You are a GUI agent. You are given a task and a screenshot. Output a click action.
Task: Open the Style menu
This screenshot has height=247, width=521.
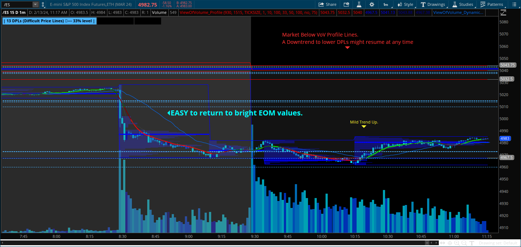(x=405, y=4)
